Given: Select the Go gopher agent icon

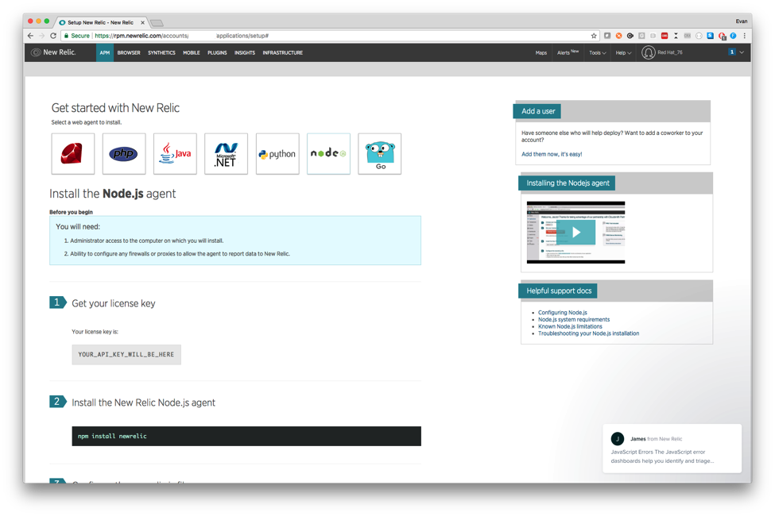Looking at the screenshot, I should (x=379, y=154).
